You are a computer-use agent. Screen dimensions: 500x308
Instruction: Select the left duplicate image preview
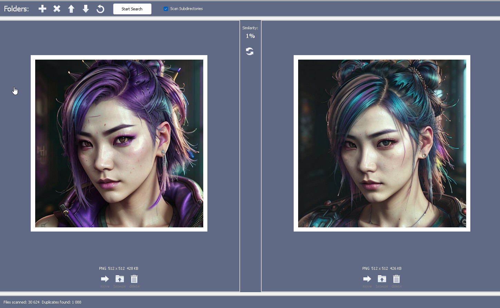coord(119,143)
